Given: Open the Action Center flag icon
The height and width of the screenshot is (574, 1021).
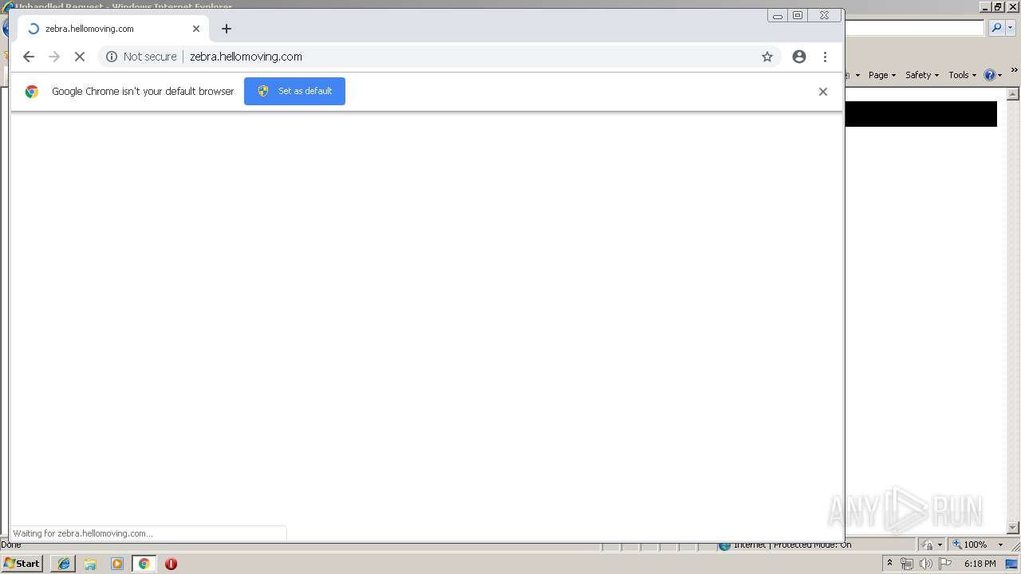Looking at the screenshot, I should pos(945,564).
